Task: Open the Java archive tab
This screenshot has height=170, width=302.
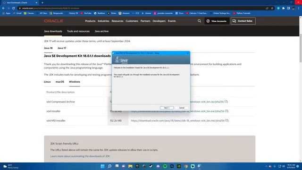Action: (x=101, y=31)
